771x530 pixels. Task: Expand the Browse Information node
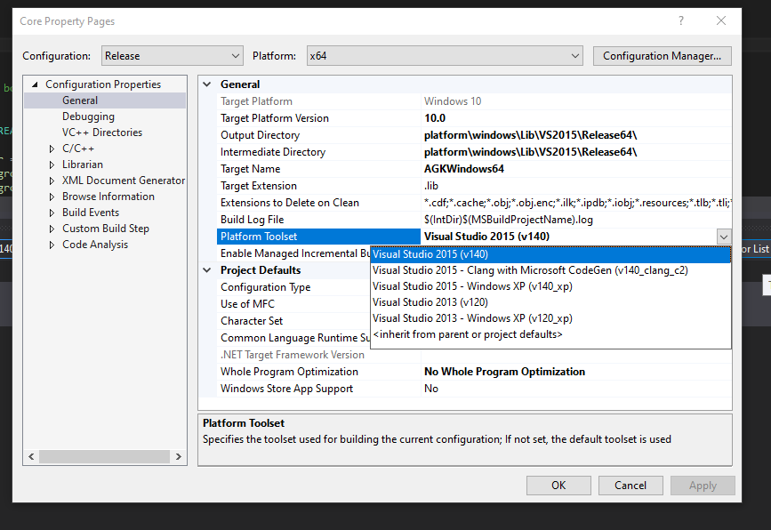[52, 197]
